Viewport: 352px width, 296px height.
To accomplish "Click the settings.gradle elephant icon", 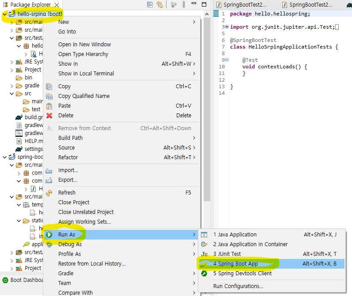I will pyautogui.click(x=19, y=149).
